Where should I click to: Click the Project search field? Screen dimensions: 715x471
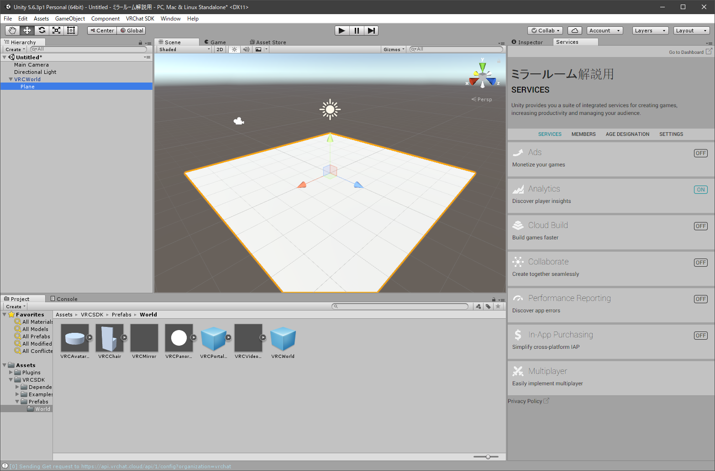coord(400,306)
